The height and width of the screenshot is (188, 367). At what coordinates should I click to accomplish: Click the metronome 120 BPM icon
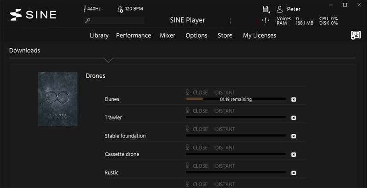click(120, 9)
